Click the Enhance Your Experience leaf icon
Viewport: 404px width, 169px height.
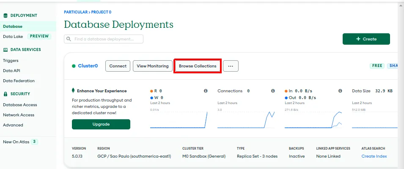pyautogui.click(x=74, y=91)
